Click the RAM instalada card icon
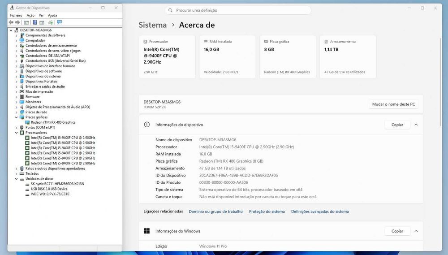This screenshot has height=255, width=448. 206,41
